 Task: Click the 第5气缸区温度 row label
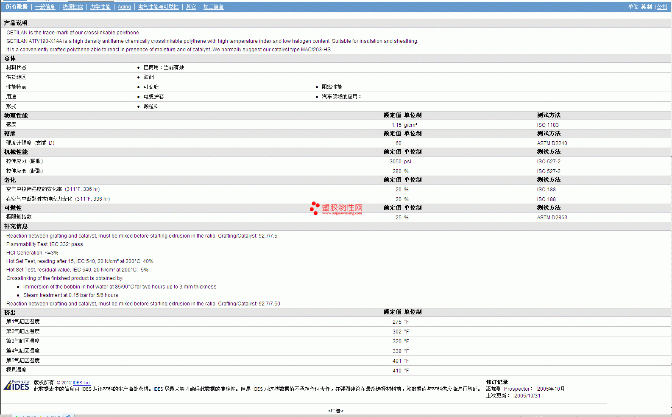pyautogui.click(x=23, y=361)
